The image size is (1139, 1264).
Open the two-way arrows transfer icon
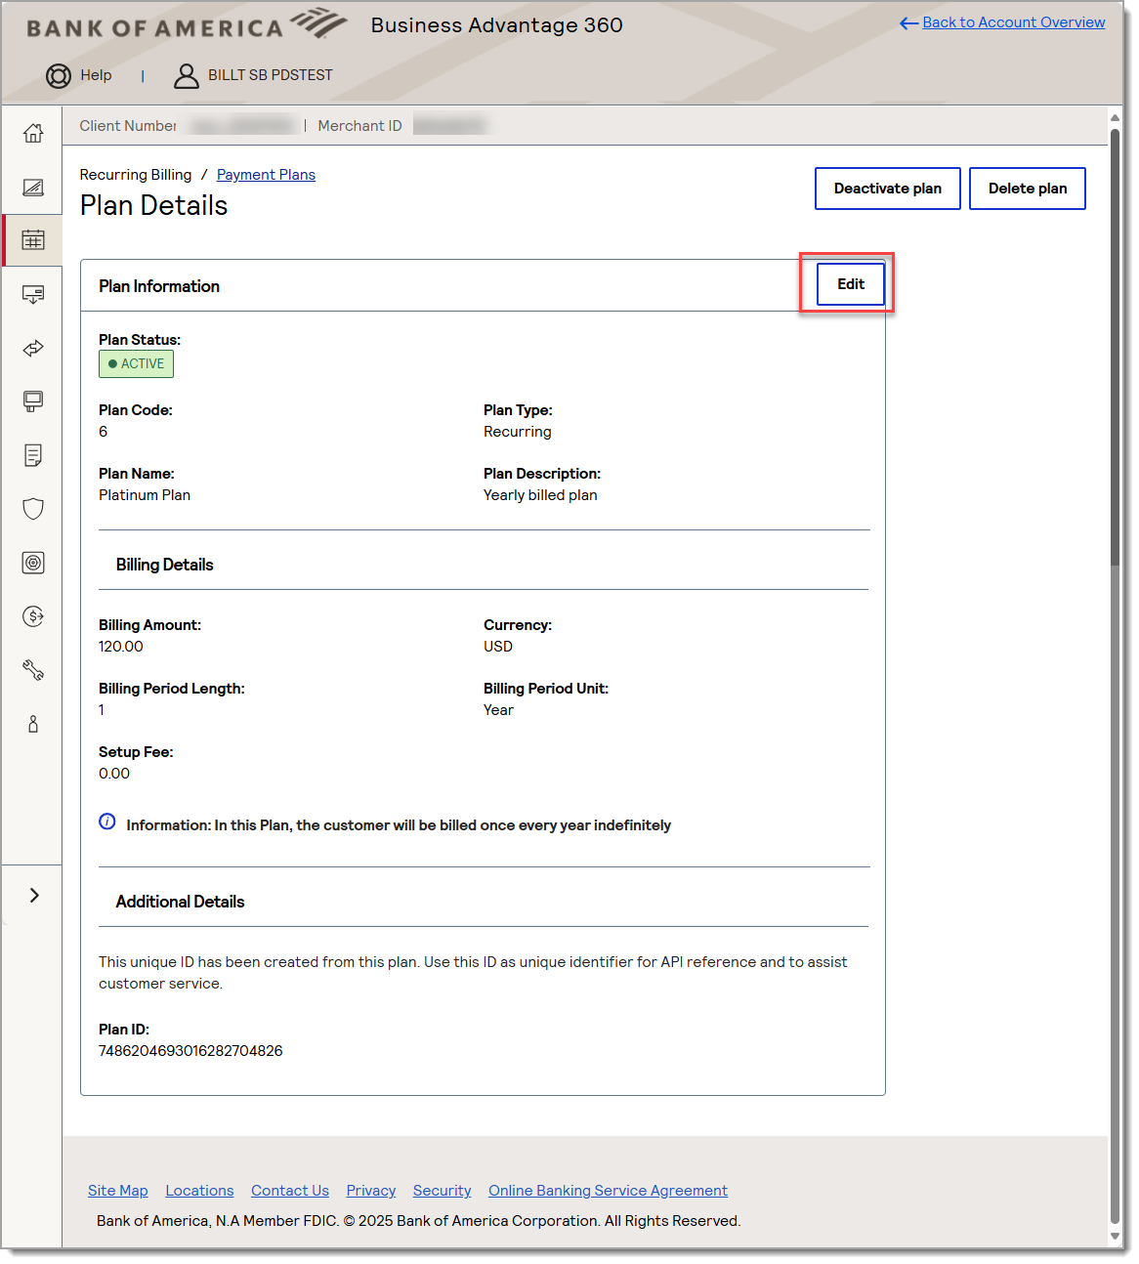pos(33,348)
